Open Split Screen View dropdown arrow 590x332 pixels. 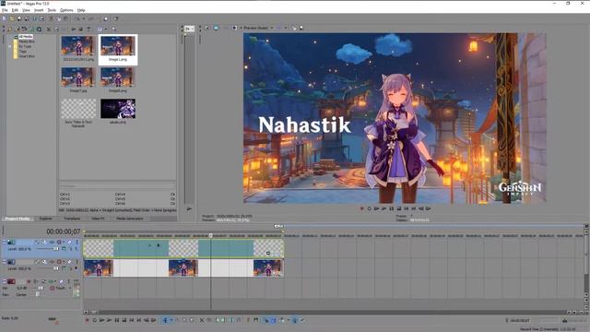click(242, 28)
